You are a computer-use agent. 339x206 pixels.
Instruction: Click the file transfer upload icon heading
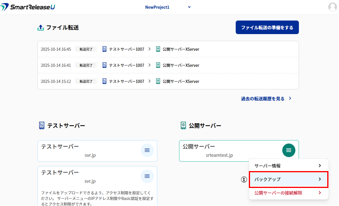[41, 28]
